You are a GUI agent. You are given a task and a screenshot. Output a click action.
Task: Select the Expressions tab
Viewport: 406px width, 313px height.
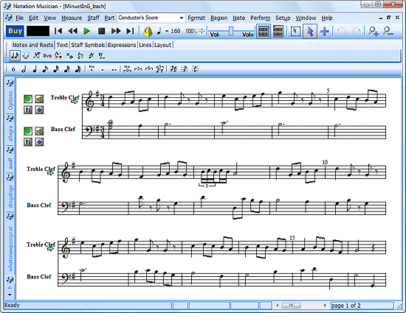point(122,45)
